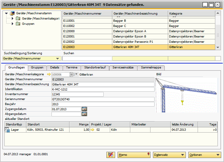Viewport: 224px width, 162px height.
Task: Click the Gruppen folder icon in tree
Action: coord(18,24)
